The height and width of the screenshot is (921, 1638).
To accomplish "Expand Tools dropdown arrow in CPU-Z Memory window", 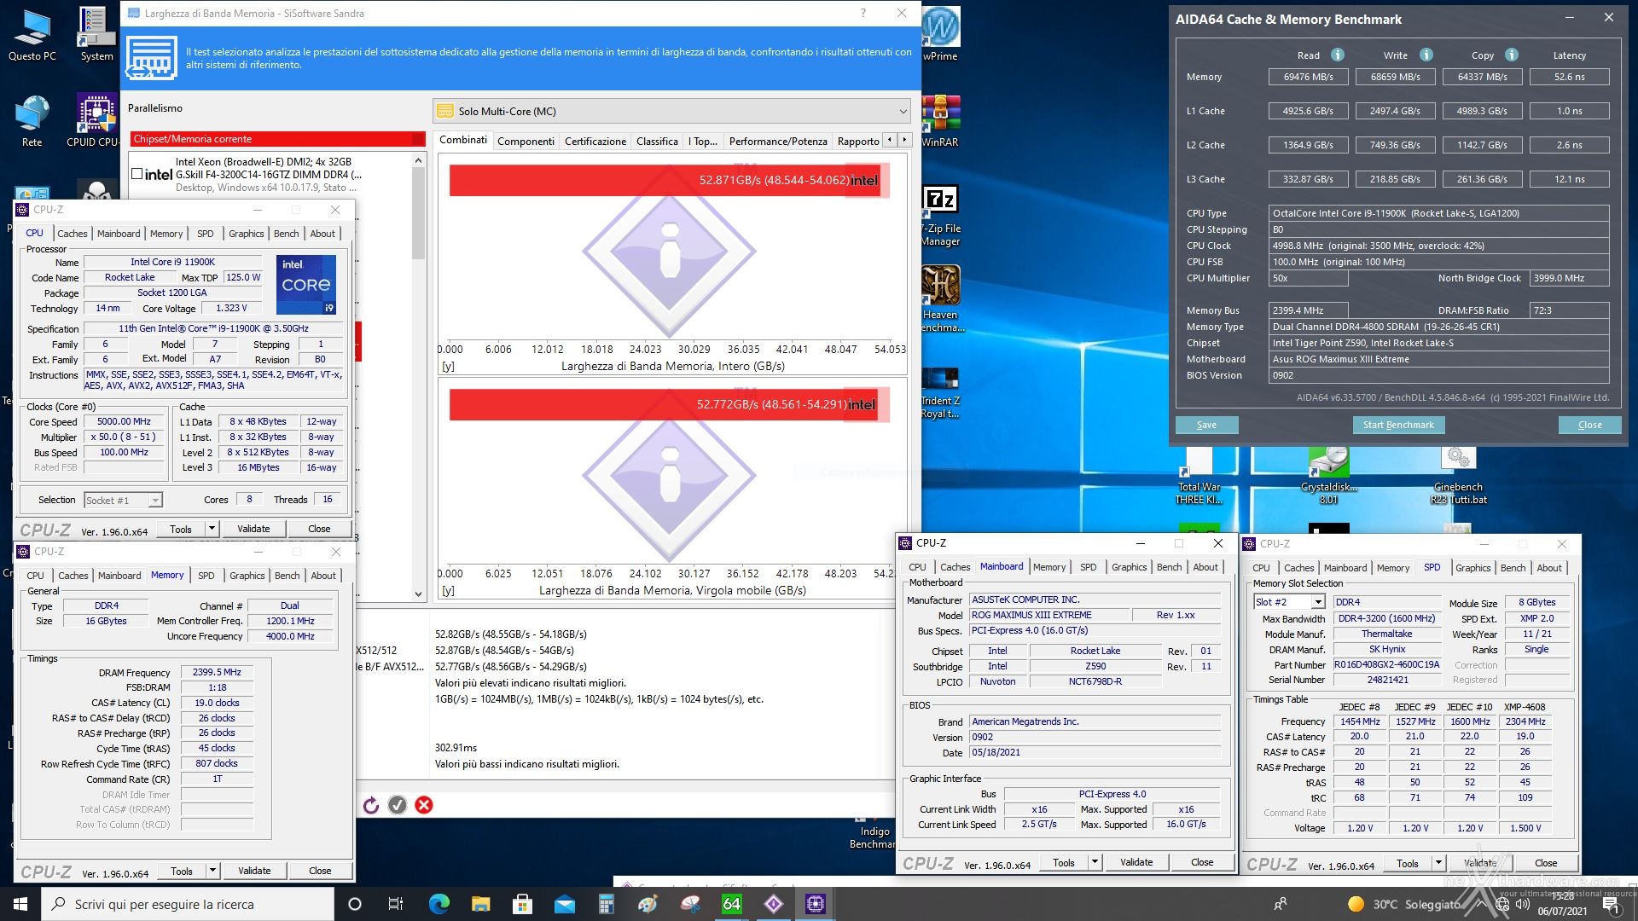I will (212, 871).
